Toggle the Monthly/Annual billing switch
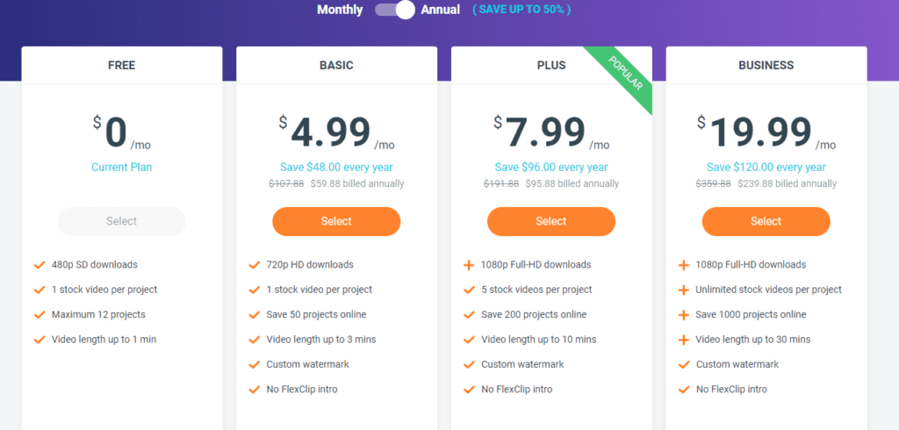 click(x=394, y=10)
